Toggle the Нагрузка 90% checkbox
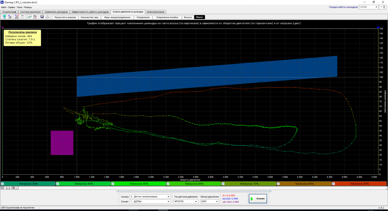 coord(333,184)
